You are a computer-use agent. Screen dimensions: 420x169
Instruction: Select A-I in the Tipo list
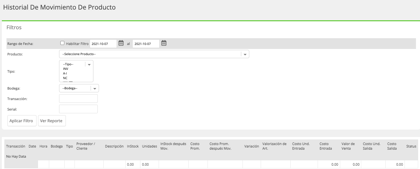coord(65,74)
